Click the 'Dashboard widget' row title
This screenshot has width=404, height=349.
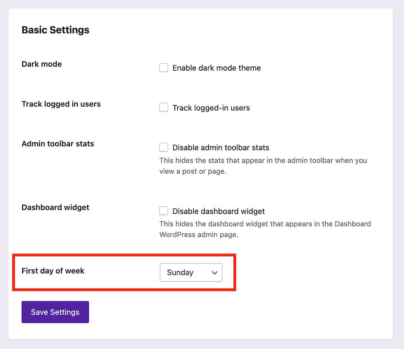pyautogui.click(x=55, y=207)
